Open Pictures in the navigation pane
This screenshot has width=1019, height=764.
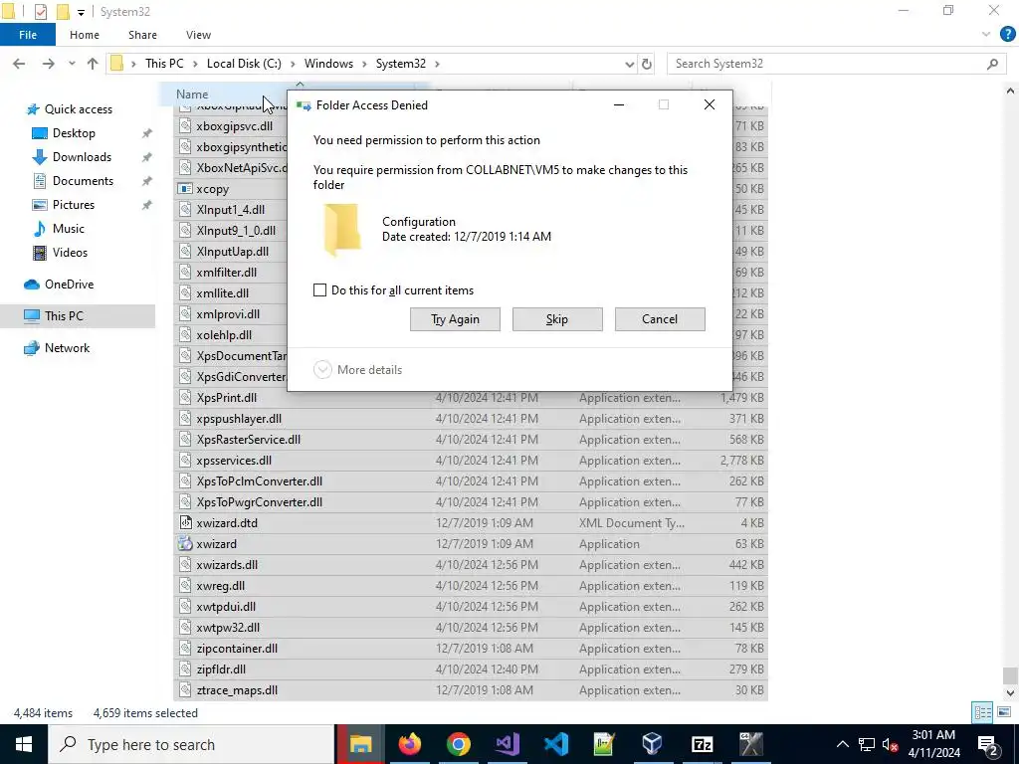74,205
